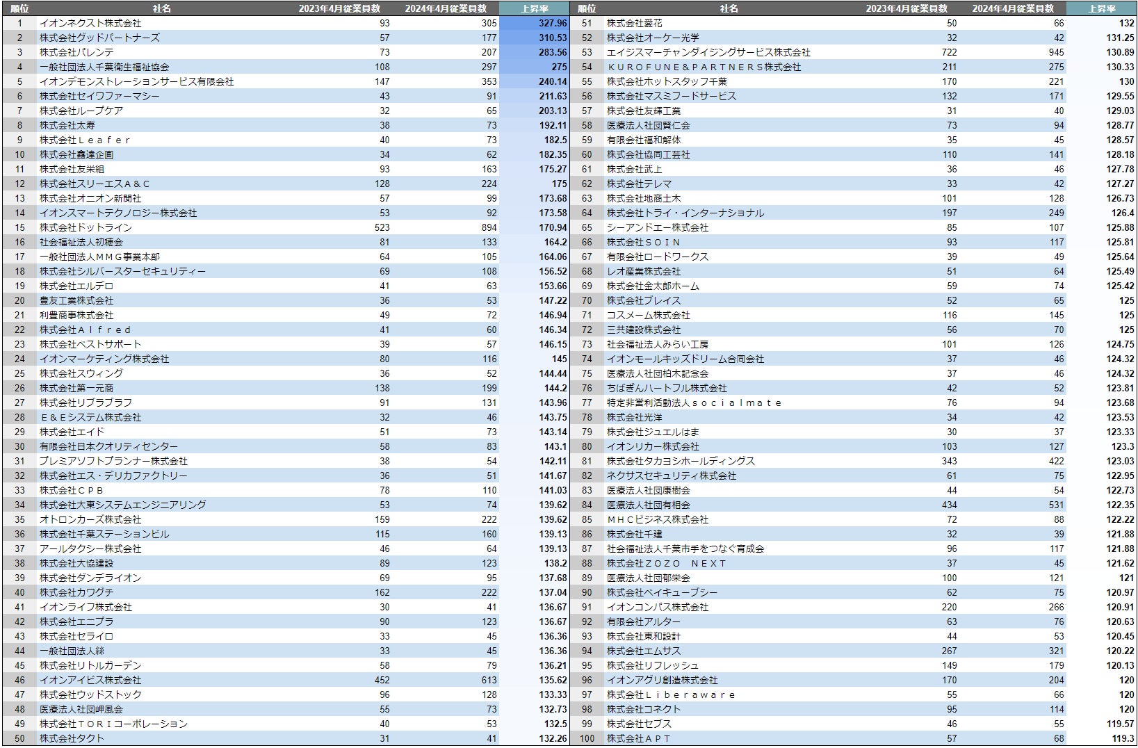
Task: Click 有限会社日本クオリティセンター
Action: pos(109,446)
